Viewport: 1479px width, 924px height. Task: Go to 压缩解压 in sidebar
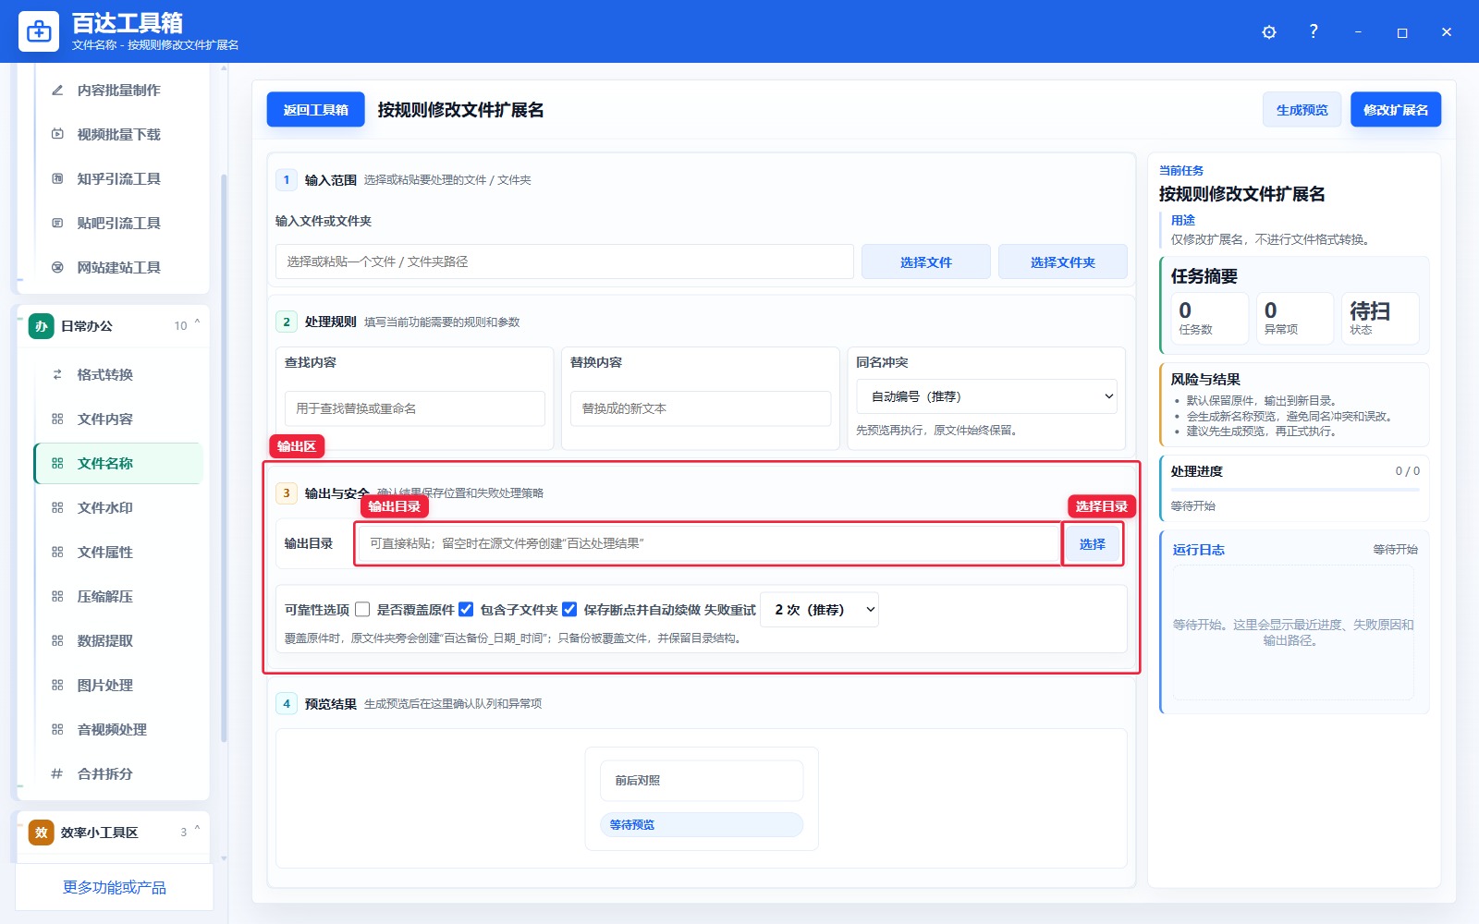(x=118, y=597)
